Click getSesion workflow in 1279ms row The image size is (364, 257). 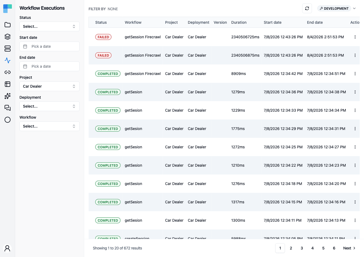[133, 92]
